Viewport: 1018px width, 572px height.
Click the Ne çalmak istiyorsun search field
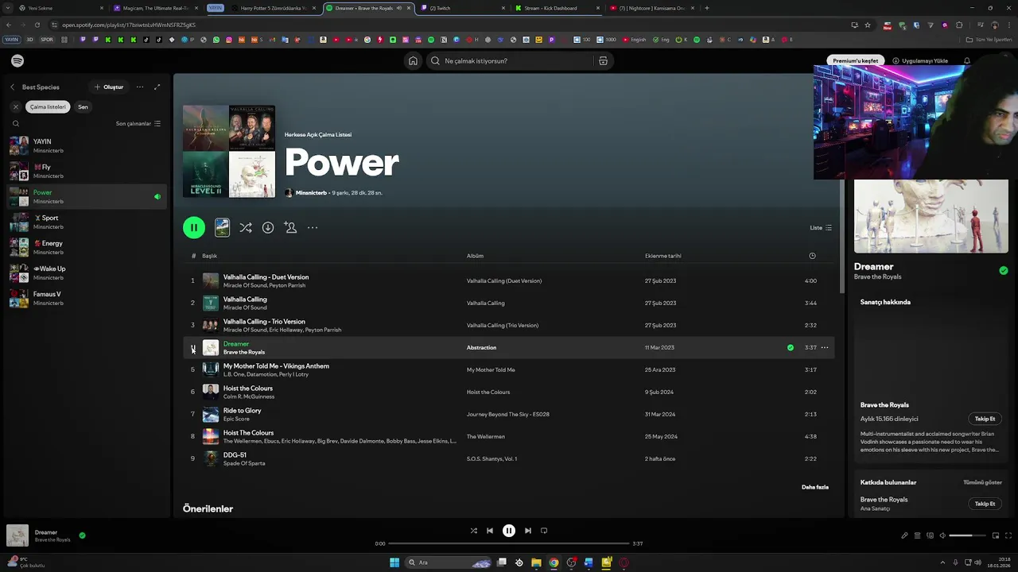click(x=509, y=61)
